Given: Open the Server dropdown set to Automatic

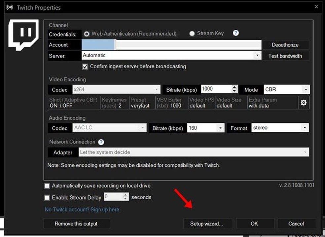Looking at the screenshot, I should (258, 55).
